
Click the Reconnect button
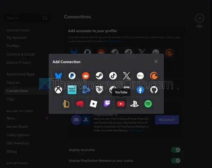pos(167,120)
